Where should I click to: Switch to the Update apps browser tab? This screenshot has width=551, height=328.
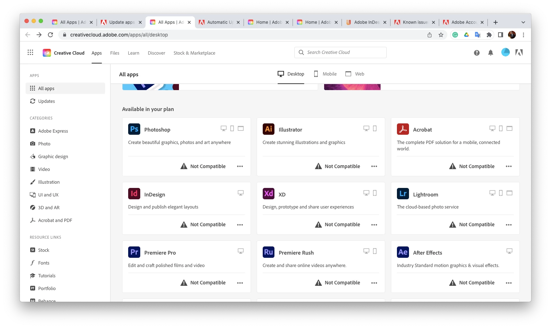pos(121,22)
